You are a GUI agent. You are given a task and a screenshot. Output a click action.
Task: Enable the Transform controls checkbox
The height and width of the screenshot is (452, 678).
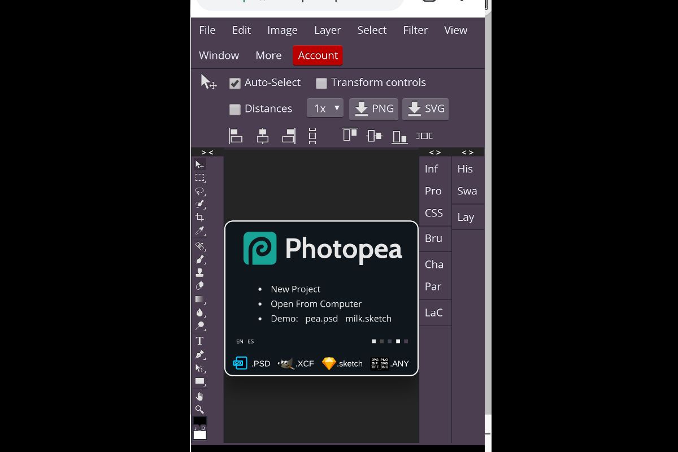point(321,84)
